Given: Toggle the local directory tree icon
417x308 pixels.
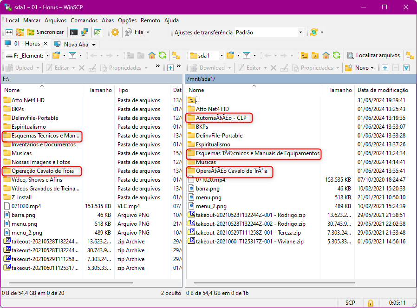Looking at the screenshot, I should point(176,55).
